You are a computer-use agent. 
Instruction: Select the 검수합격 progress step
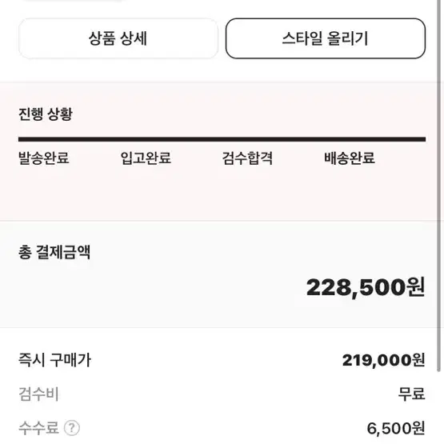click(x=247, y=158)
